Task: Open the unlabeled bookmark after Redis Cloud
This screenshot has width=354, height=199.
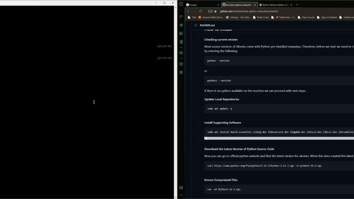Action: click(x=273, y=17)
